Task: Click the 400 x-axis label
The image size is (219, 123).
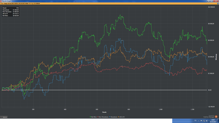Action: tap(65, 110)
